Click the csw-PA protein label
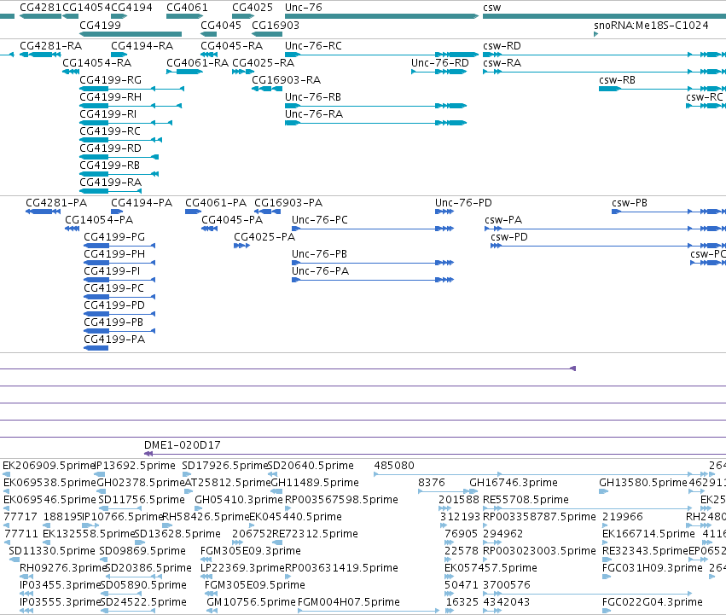 [x=503, y=219]
